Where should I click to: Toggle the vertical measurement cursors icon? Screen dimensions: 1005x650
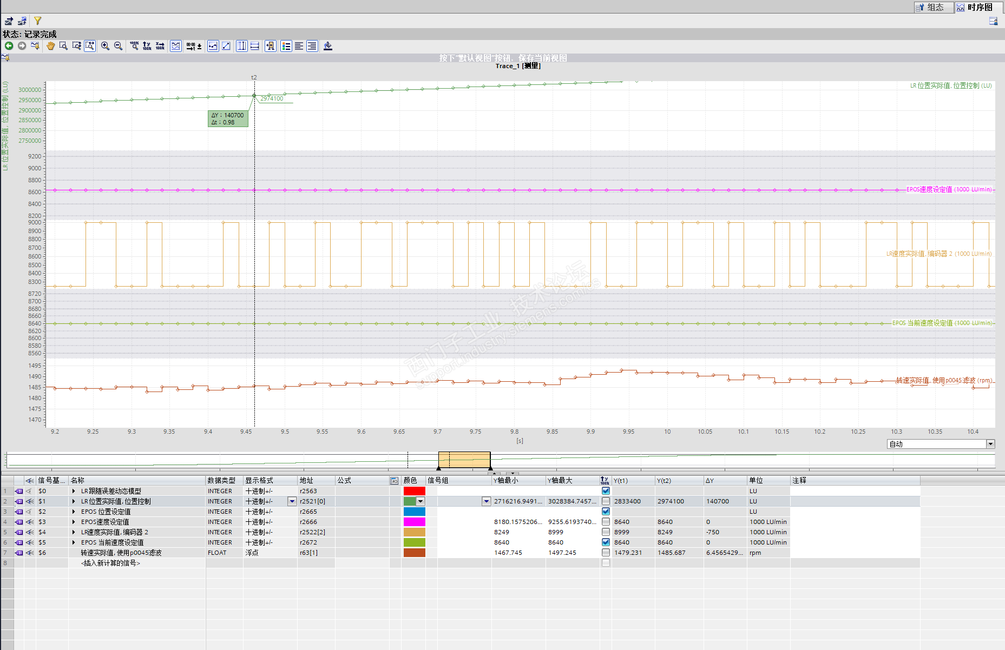(x=242, y=46)
